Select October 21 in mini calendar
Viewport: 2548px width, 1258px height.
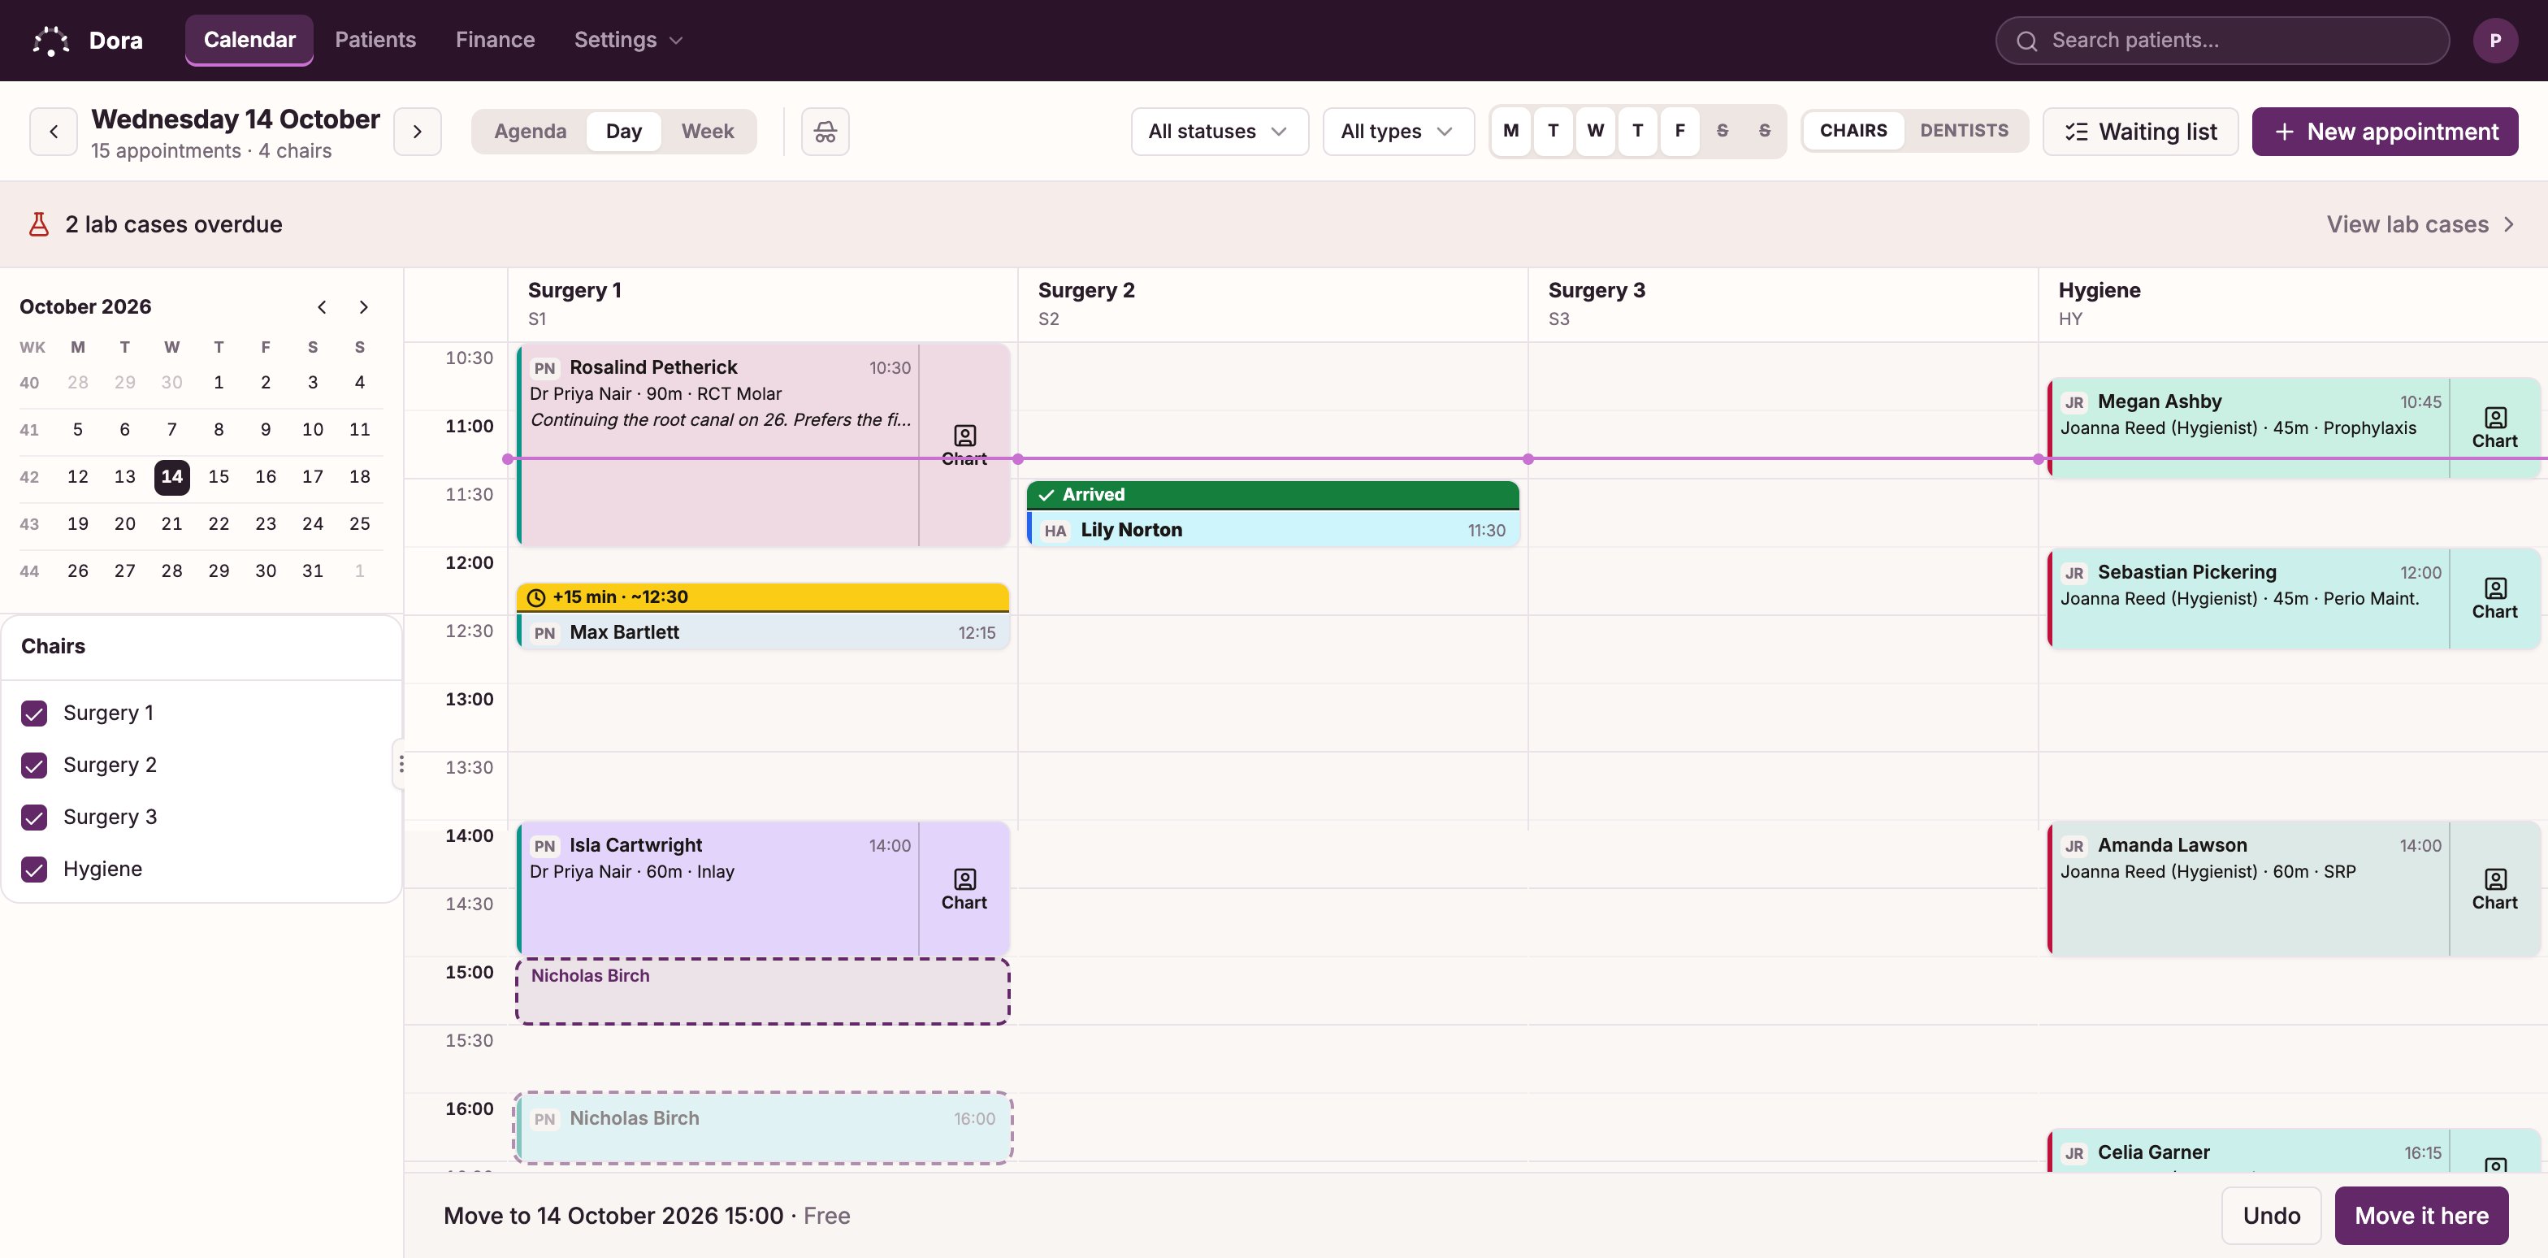tap(172, 523)
